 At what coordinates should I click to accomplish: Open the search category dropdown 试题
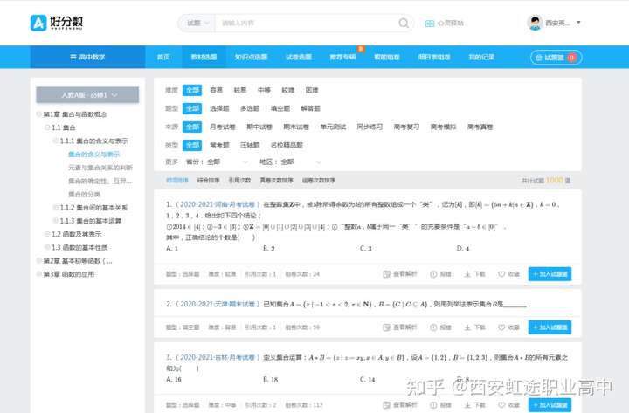click(x=198, y=24)
